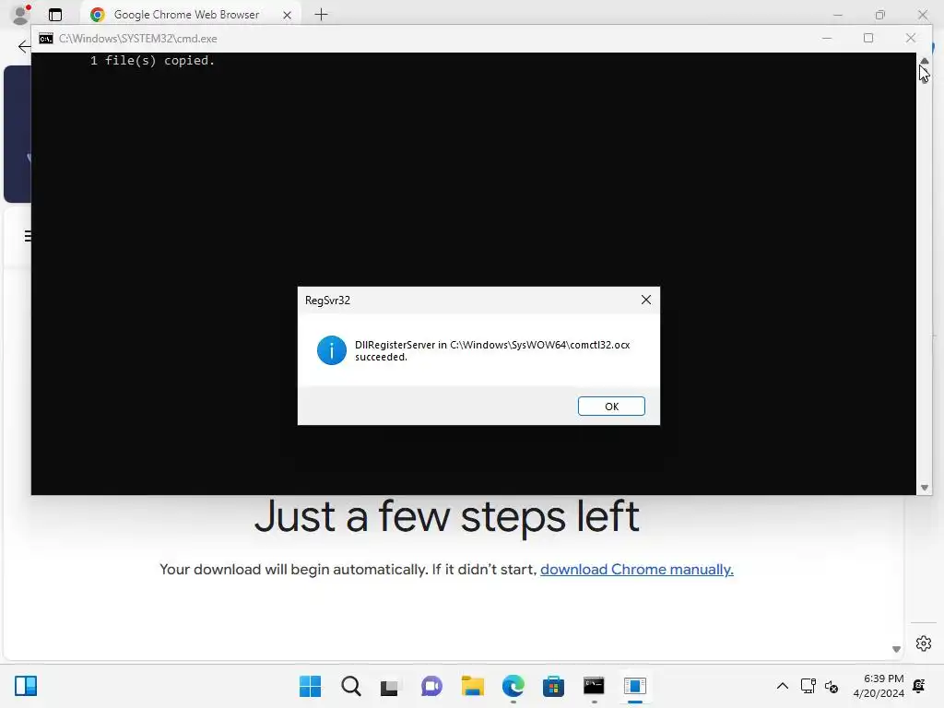
Task: Open a new browser tab
Action: [x=321, y=15]
